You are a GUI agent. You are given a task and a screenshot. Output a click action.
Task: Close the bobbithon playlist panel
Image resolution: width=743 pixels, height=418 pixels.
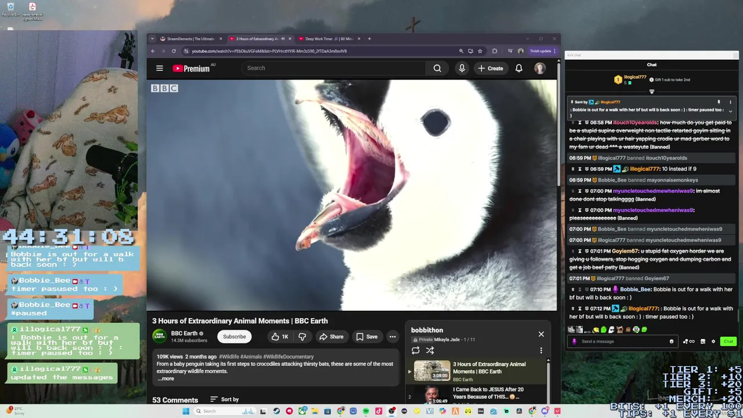coord(541,334)
